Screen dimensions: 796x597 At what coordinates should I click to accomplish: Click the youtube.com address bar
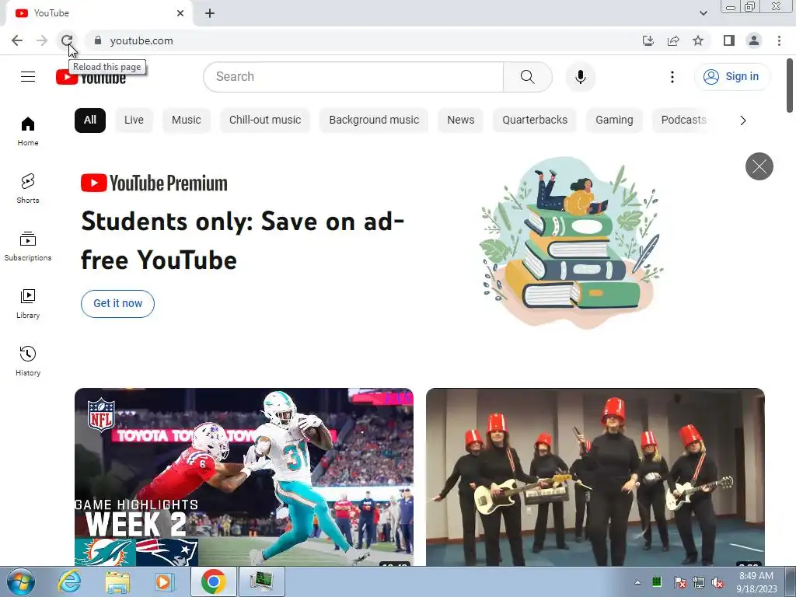(365, 40)
